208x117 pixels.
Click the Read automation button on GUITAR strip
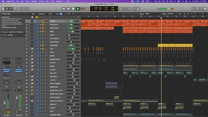(6, 83)
